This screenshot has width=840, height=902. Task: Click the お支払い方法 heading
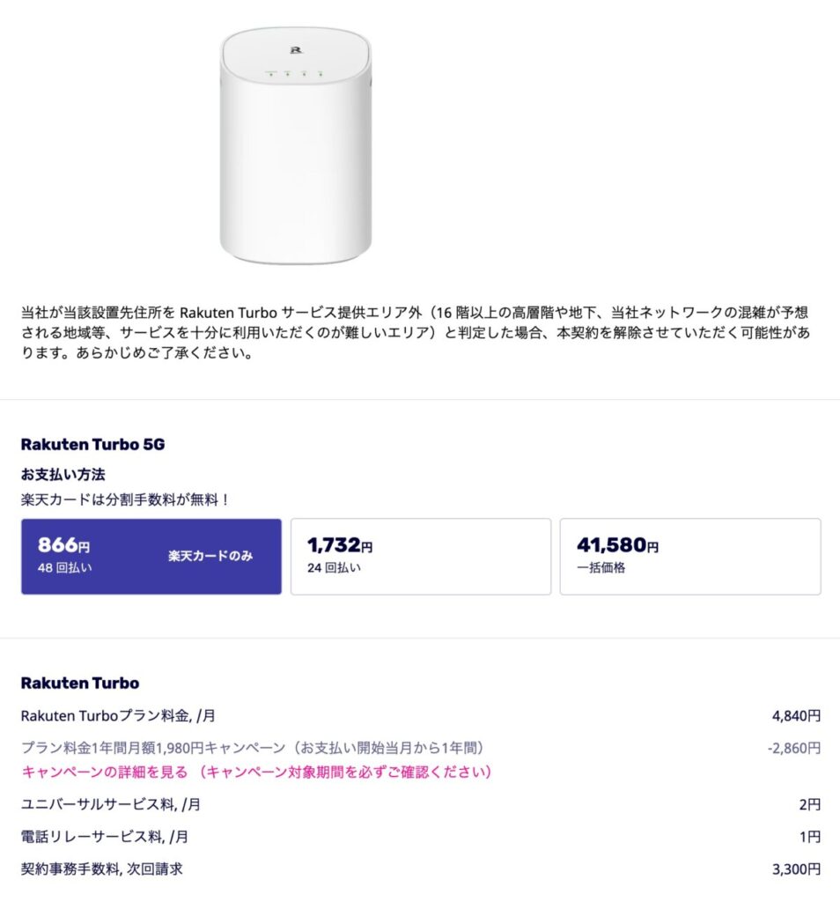(63, 475)
